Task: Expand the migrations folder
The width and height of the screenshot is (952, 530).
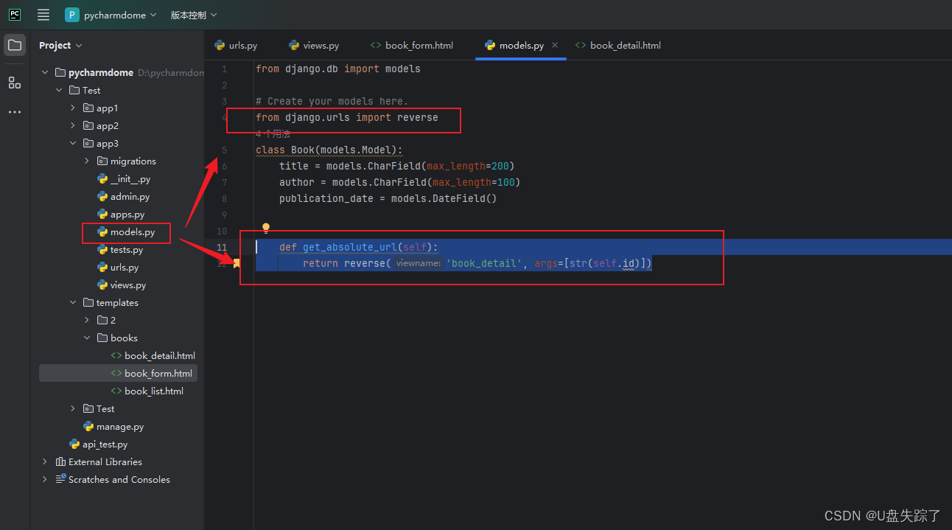Action: pos(85,161)
